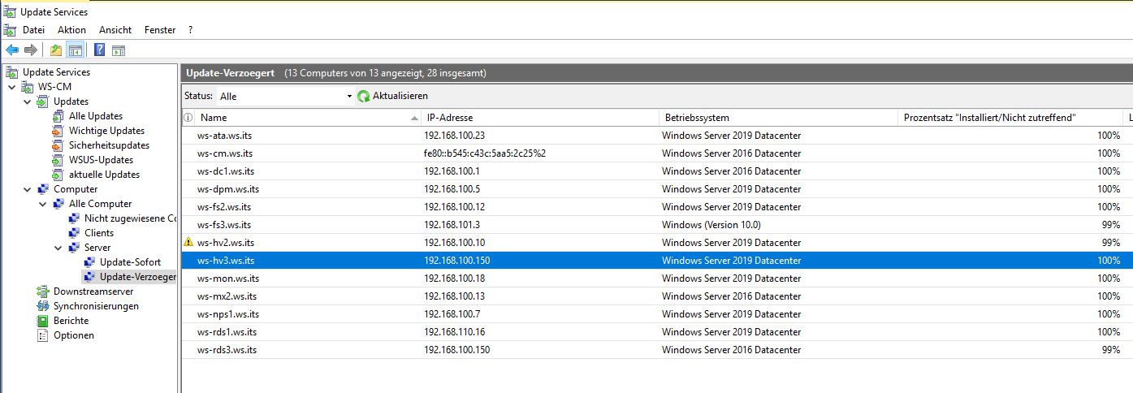Select computer ws-hv3.ws.its
The height and width of the screenshot is (393, 1133).
657,261
